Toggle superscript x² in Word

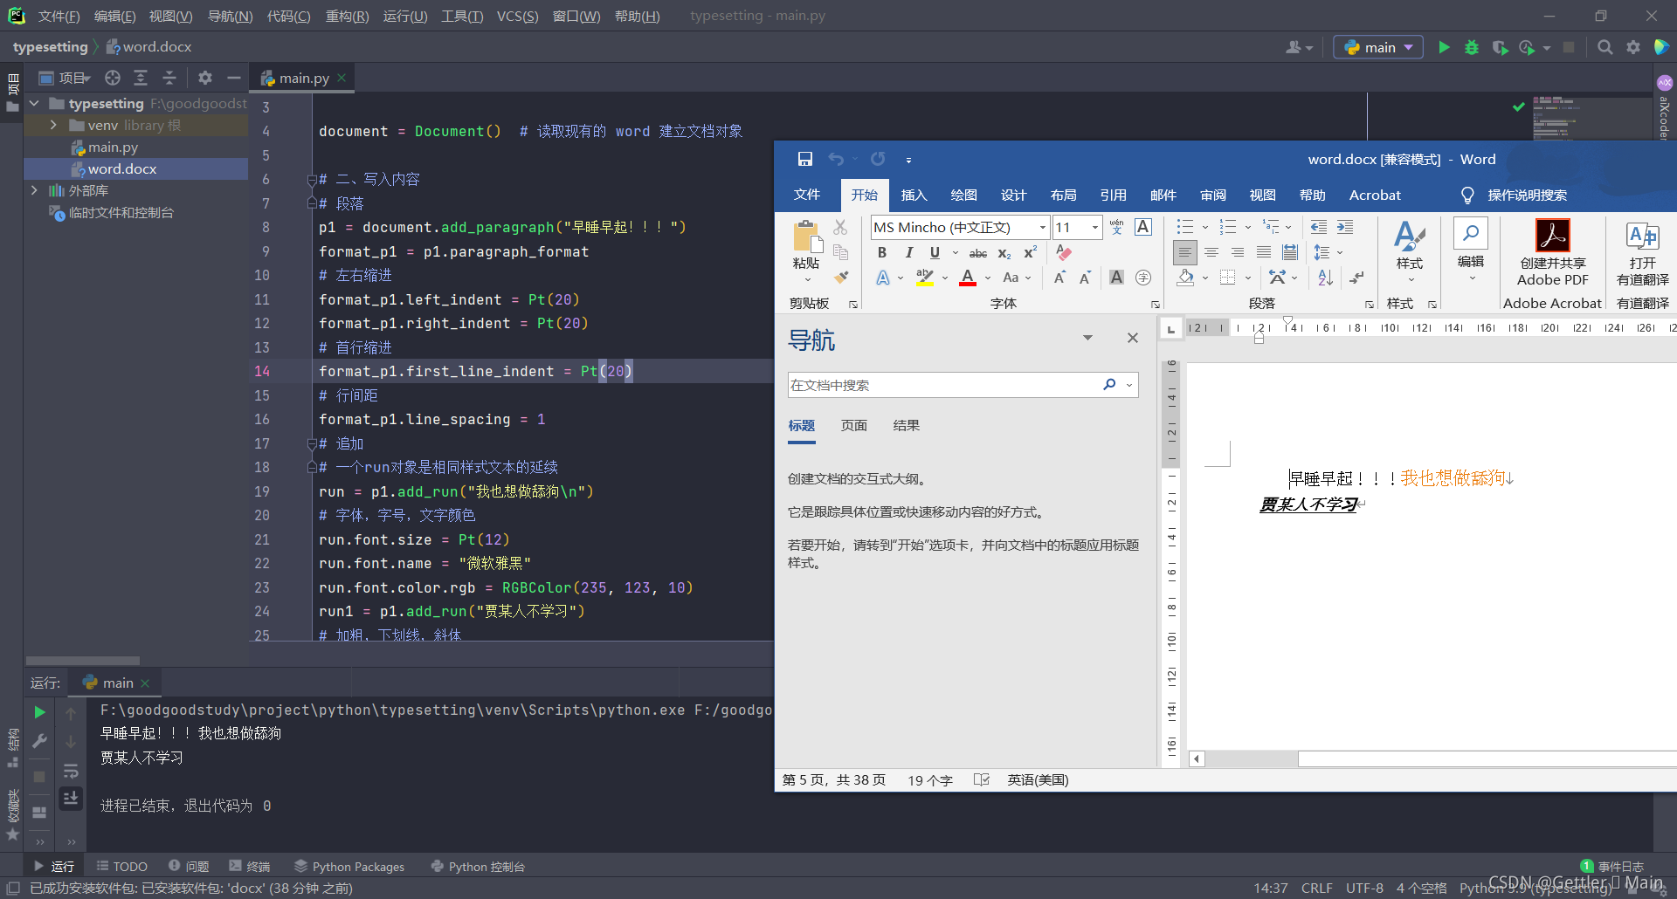(1031, 252)
